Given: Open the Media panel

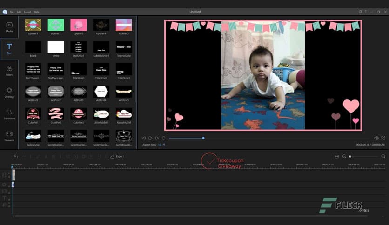Looking at the screenshot, I should pos(9,27).
